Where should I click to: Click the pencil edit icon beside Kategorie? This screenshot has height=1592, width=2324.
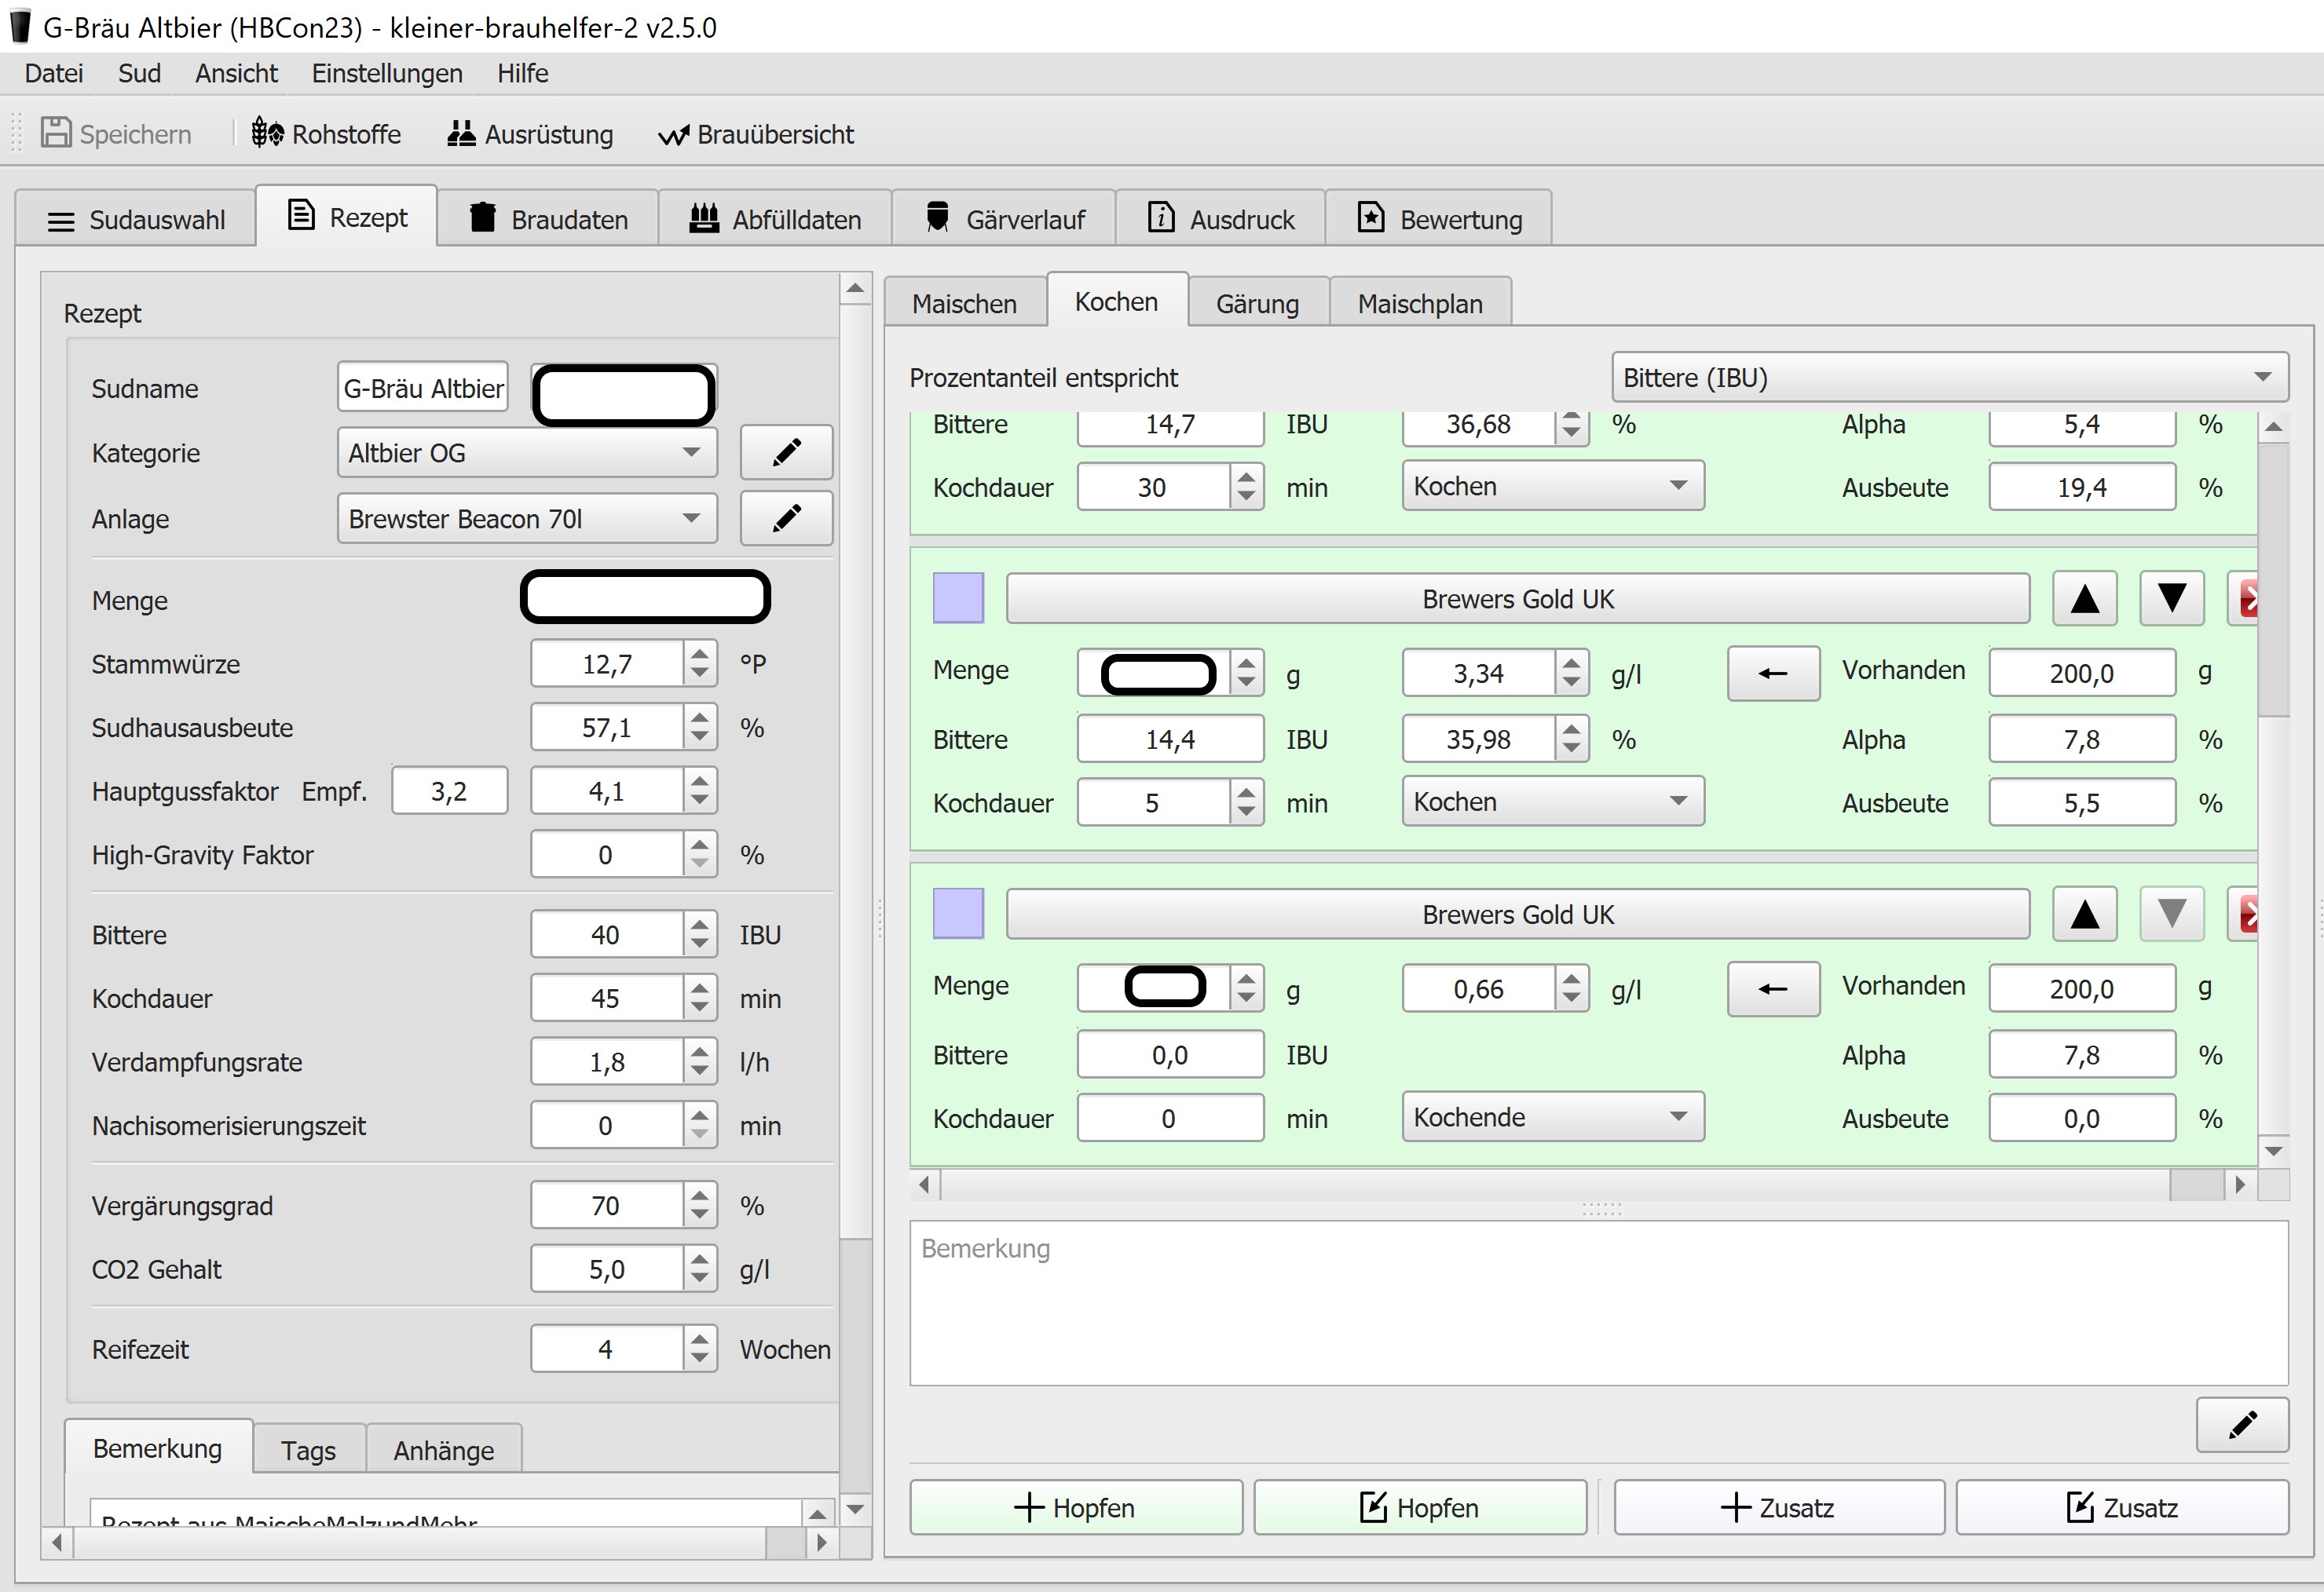coord(786,453)
